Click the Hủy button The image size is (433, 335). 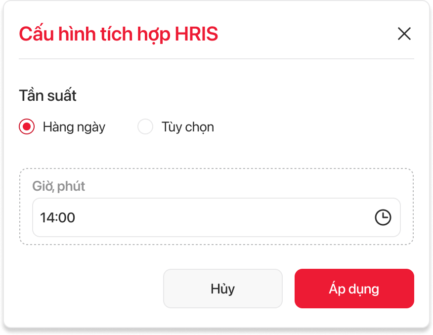point(223,289)
